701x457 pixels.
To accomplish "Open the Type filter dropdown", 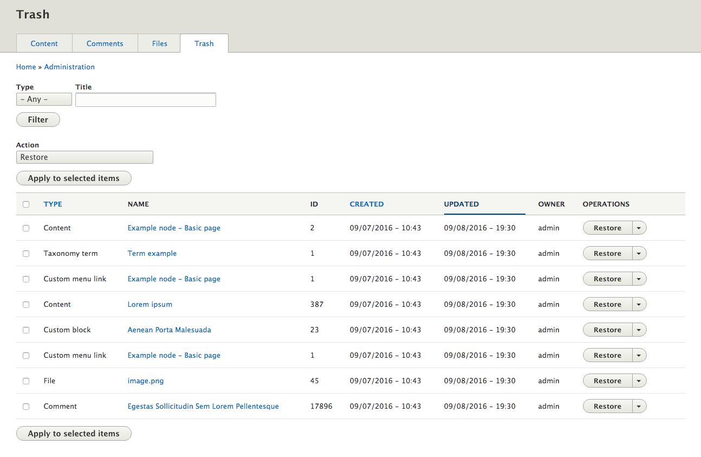I will click(44, 99).
